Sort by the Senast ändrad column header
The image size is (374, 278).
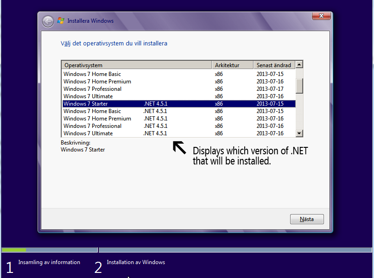pos(274,65)
